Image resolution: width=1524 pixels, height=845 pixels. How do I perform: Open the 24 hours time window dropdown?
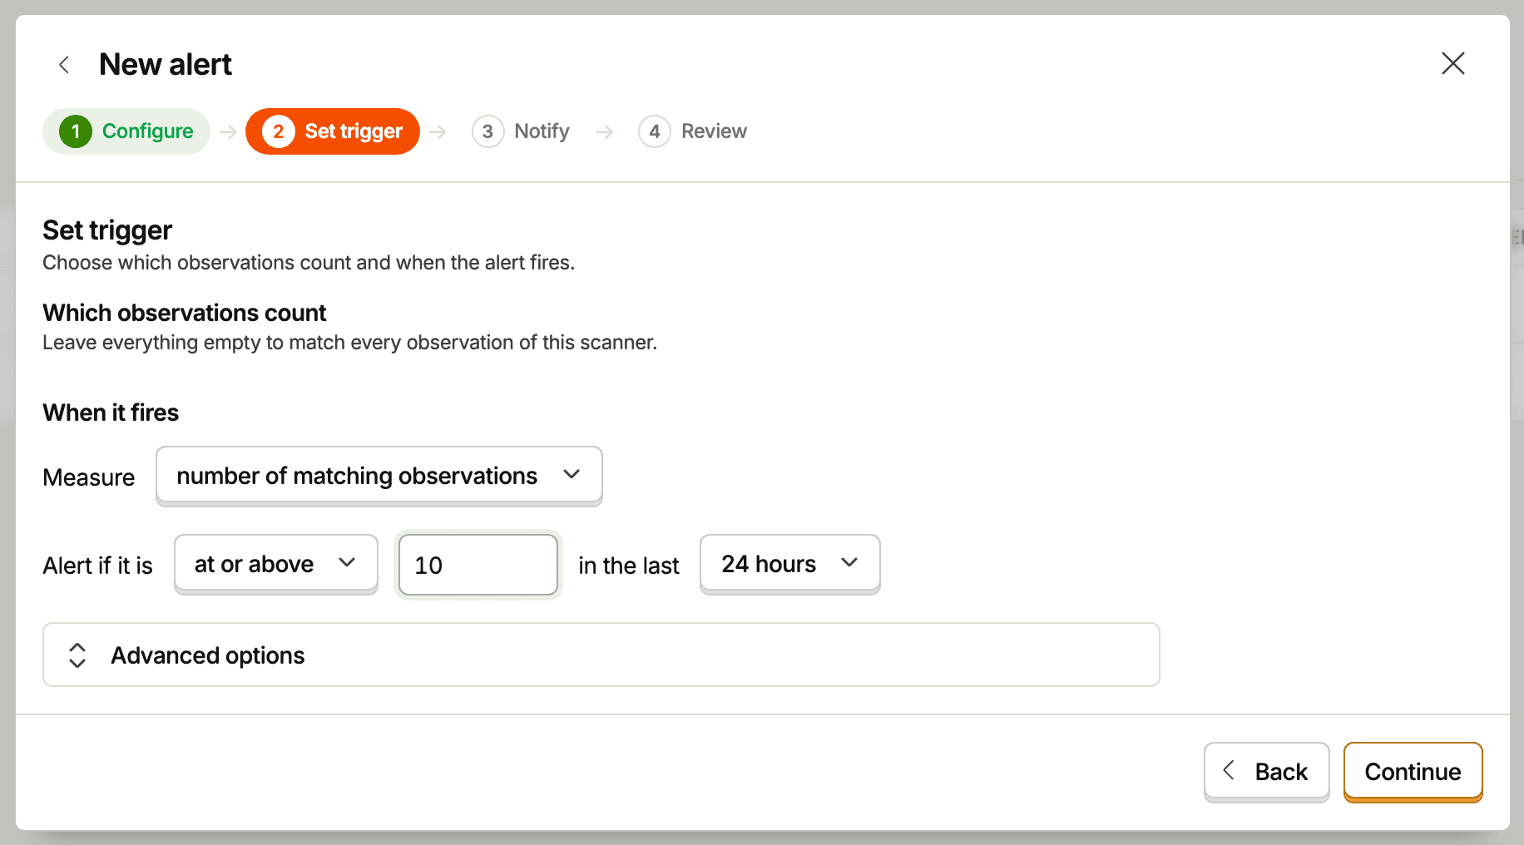click(790, 564)
